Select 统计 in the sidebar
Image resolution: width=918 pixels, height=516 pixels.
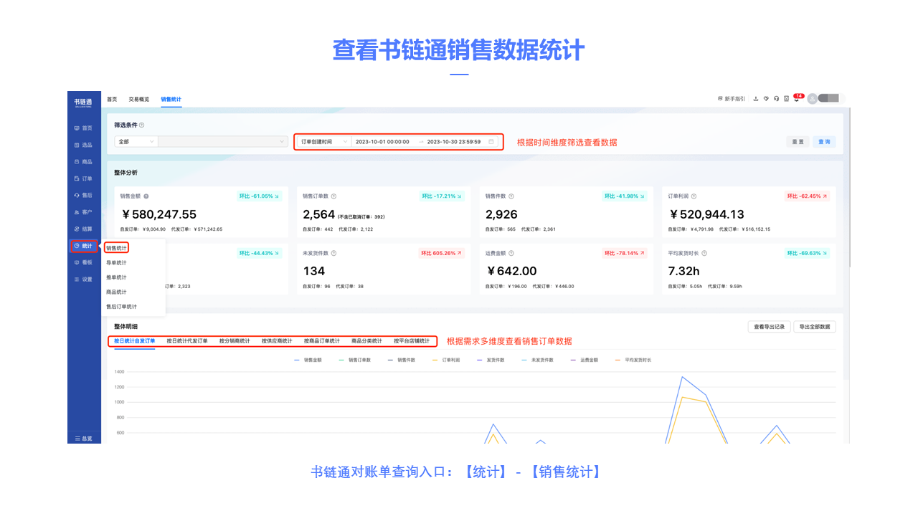coord(84,246)
